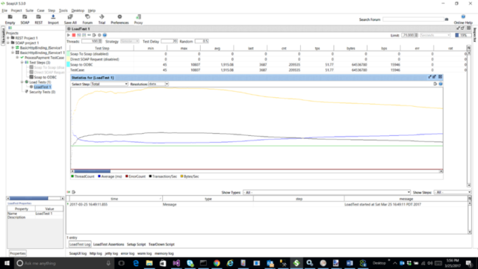
Task: Click the REST project toolbar icon
Action: 38,19
